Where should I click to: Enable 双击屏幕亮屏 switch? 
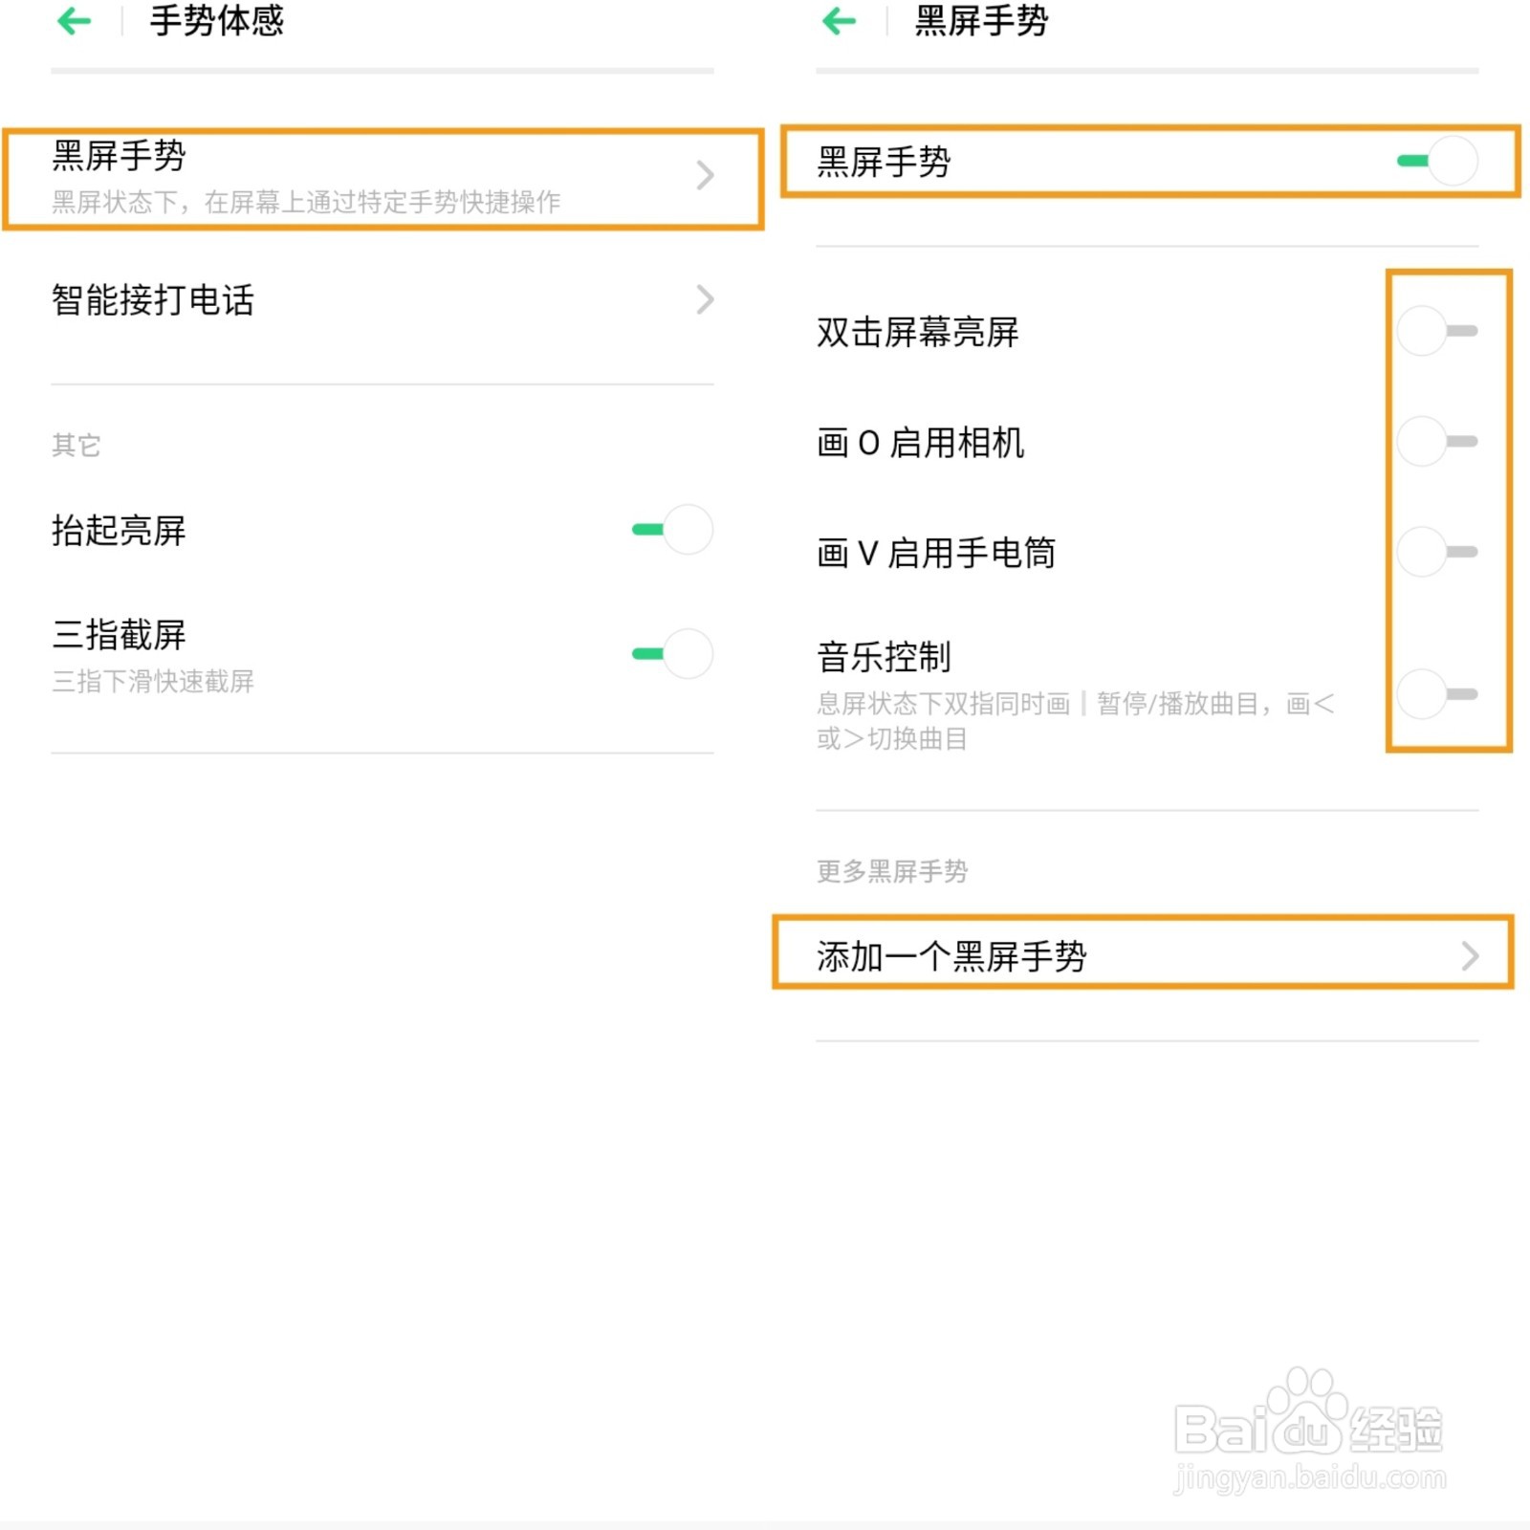[x=1437, y=331]
